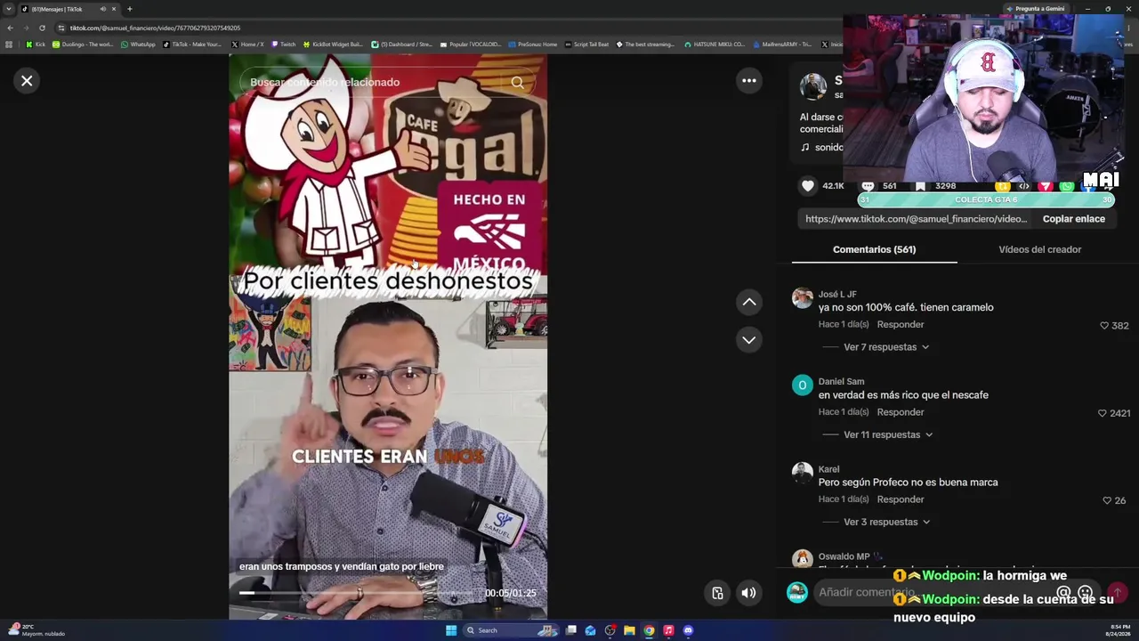Reload the page with the refresh icon
The image size is (1139, 641).
tap(42, 28)
